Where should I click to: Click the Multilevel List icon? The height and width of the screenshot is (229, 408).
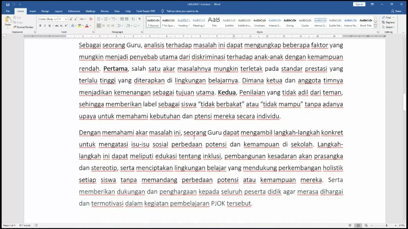pyautogui.click(x=113, y=19)
